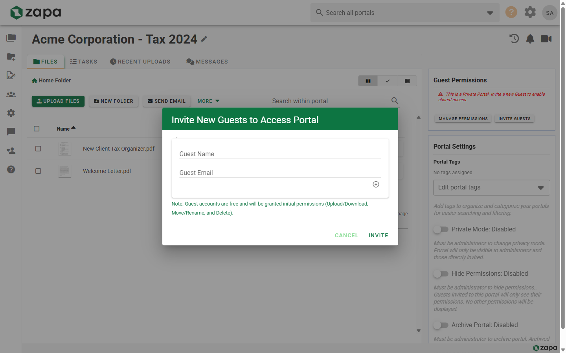Image resolution: width=566 pixels, height=353 pixels.
Task: Sort files by Name column arrow
Action: (74, 128)
